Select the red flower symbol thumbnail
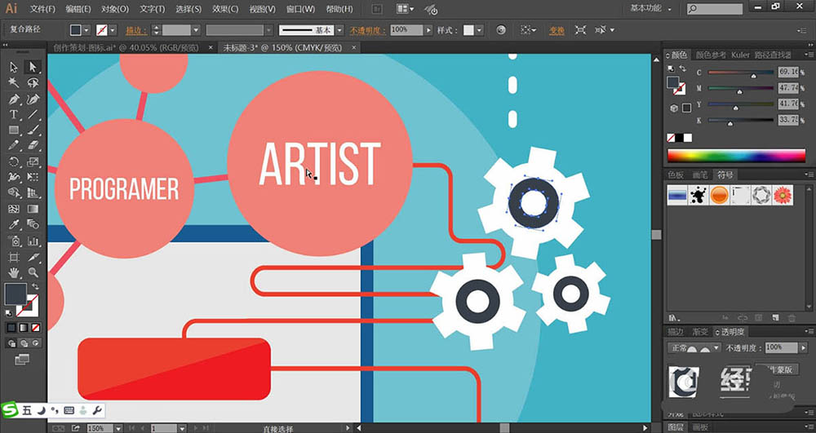This screenshot has height=433, width=816. point(783,195)
